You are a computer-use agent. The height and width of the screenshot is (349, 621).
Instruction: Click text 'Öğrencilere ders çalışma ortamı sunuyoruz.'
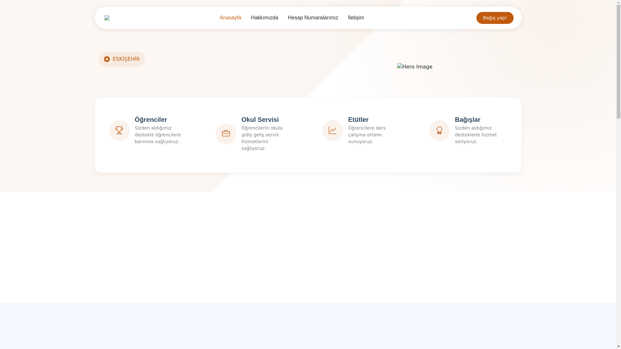coord(367,135)
